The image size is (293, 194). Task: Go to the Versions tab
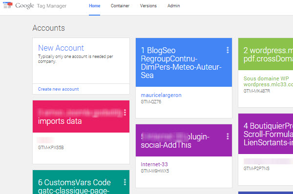pyautogui.click(x=148, y=6)
